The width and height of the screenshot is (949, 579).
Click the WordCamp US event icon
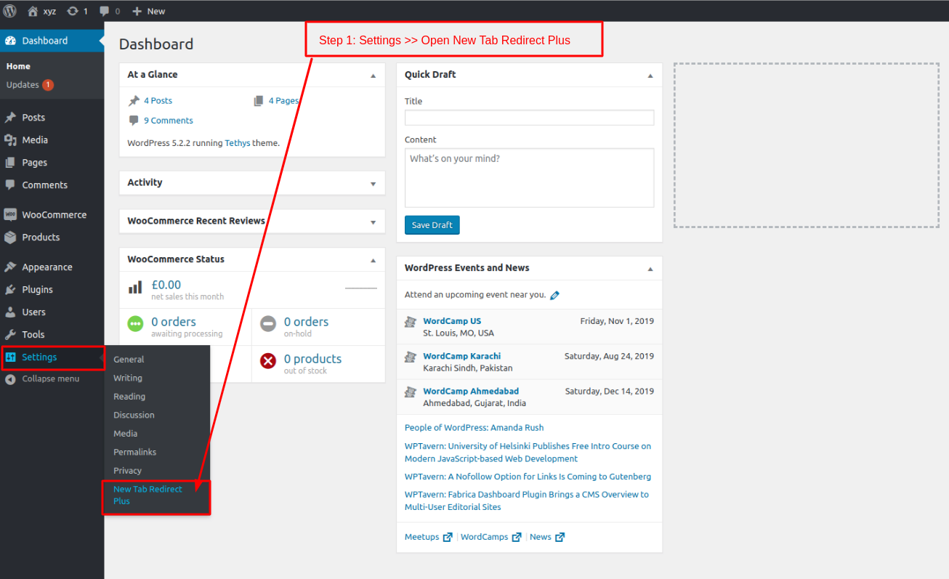[411, 321]
